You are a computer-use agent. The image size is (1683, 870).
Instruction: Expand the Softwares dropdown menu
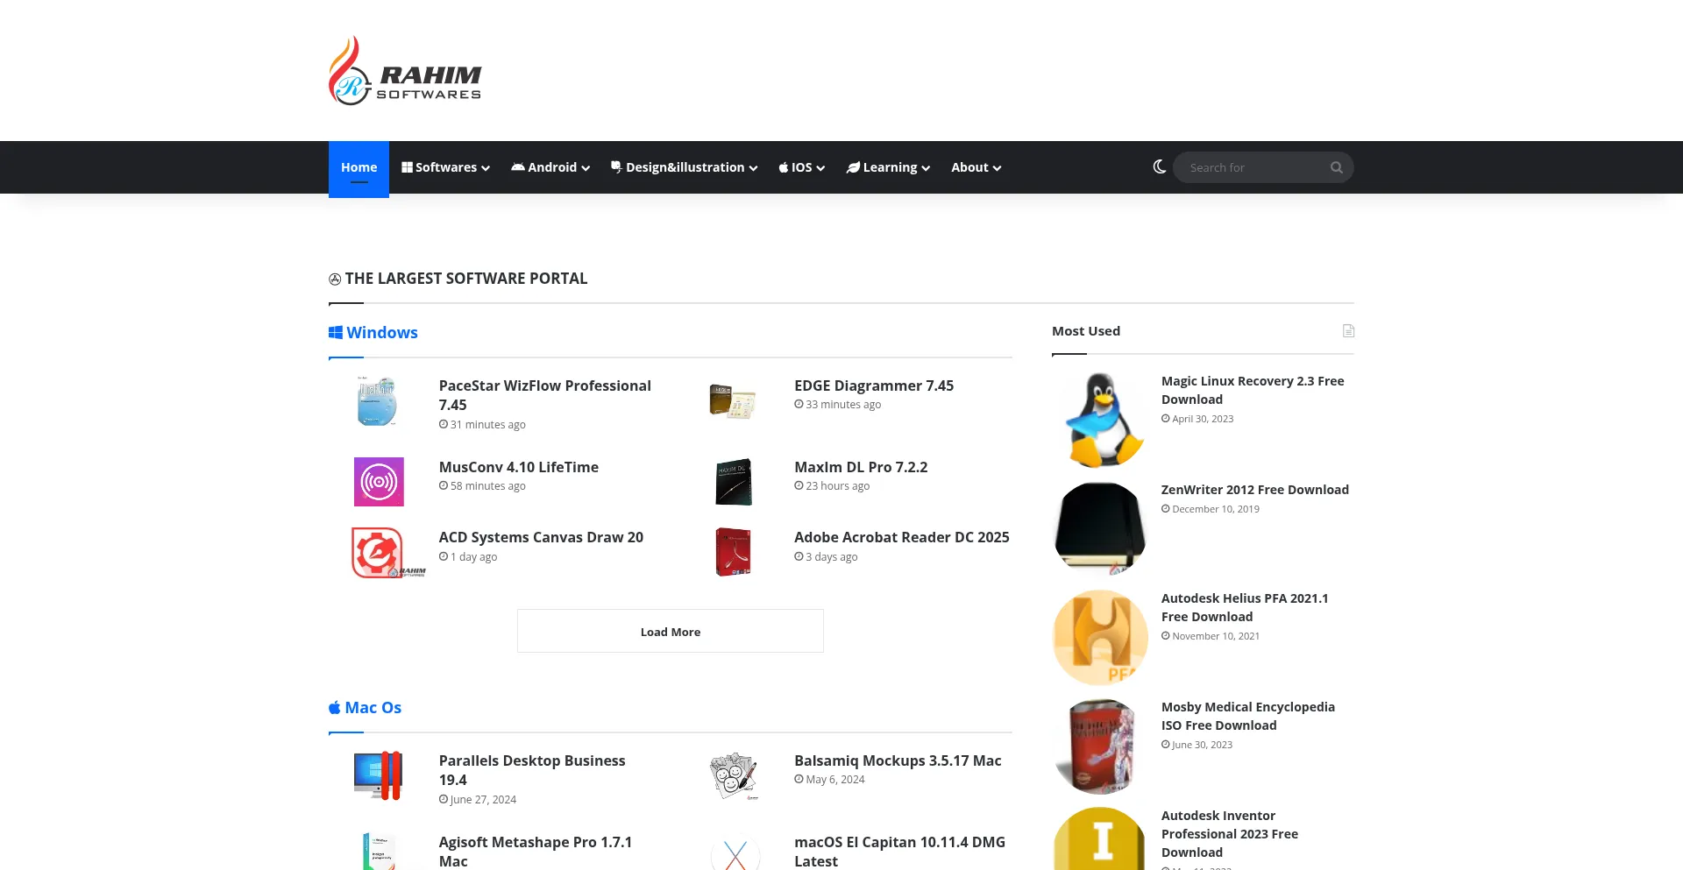(x=445, y=167)
